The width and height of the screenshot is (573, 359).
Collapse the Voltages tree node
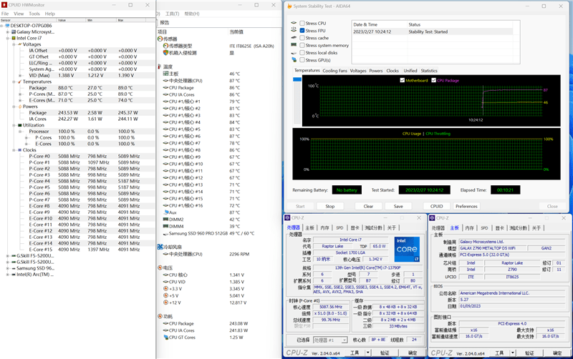click(x=14, y=44)
